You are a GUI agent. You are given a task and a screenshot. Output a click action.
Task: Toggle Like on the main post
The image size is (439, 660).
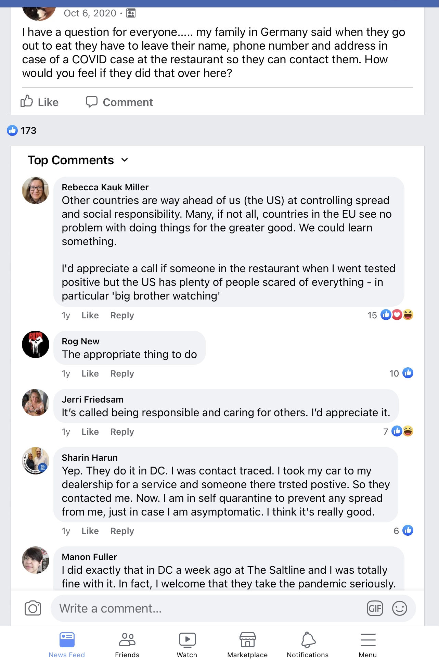pyautogui.click(x=40, y=102)
